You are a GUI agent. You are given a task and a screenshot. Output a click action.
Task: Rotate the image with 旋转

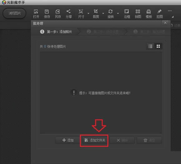point(110,14)
